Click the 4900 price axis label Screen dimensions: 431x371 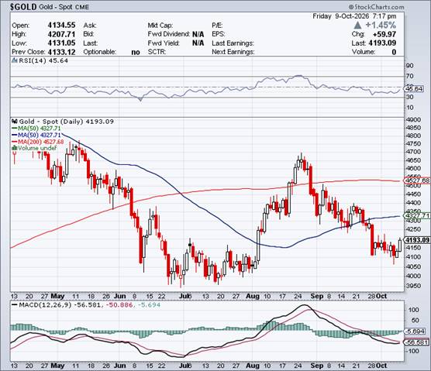(x=413, y=120)
